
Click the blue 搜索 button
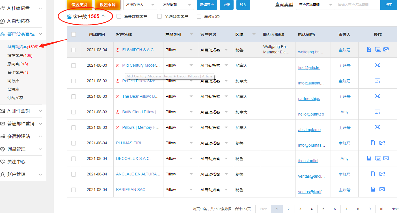point(389,5)
